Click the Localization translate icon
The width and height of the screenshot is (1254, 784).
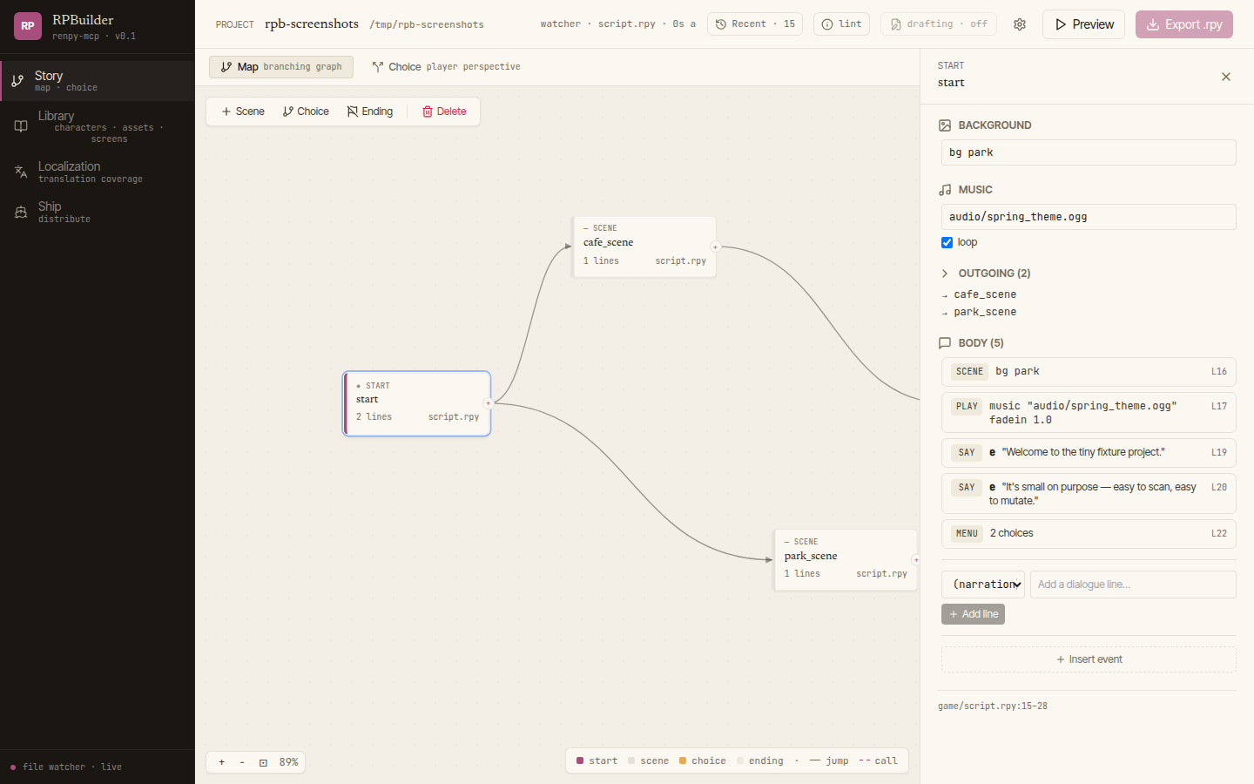pyautogui.click(x=21, y=172)
